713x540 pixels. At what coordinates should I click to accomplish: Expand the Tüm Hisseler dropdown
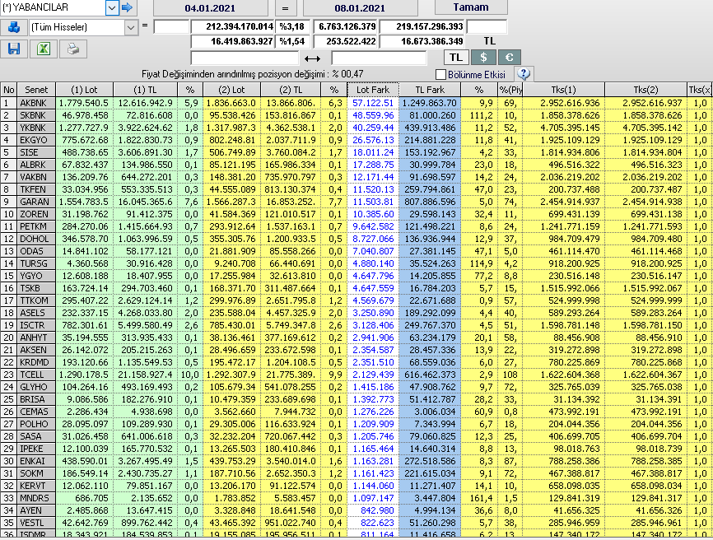(131, 27)
